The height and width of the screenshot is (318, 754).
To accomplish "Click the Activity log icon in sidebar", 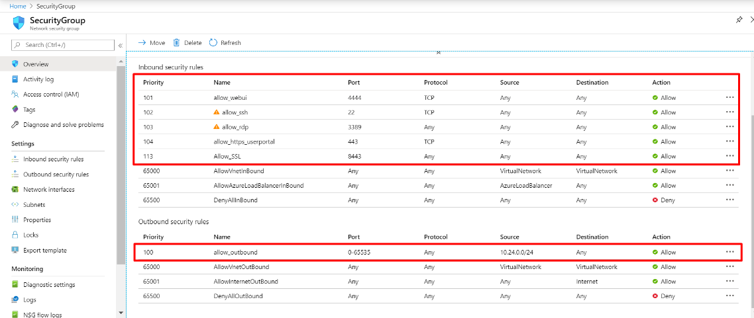I will 15,79.
